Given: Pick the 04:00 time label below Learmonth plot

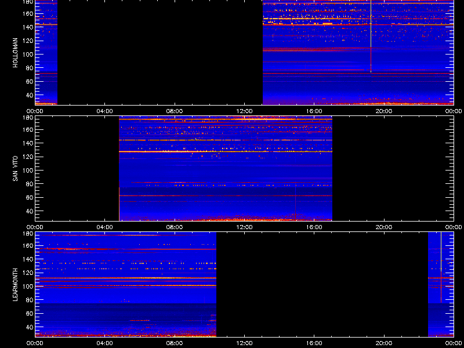Looking at the screenshot, I should click(105, 343).
